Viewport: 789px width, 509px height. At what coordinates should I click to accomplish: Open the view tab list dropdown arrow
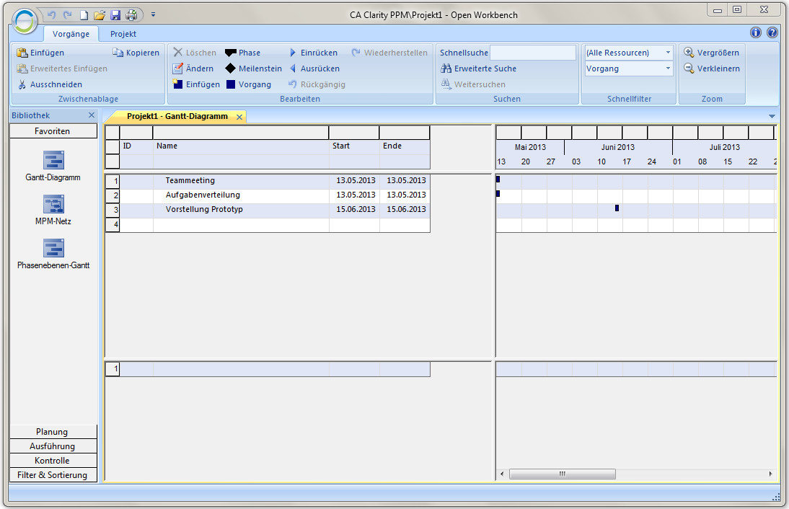[x=772, y=116]
